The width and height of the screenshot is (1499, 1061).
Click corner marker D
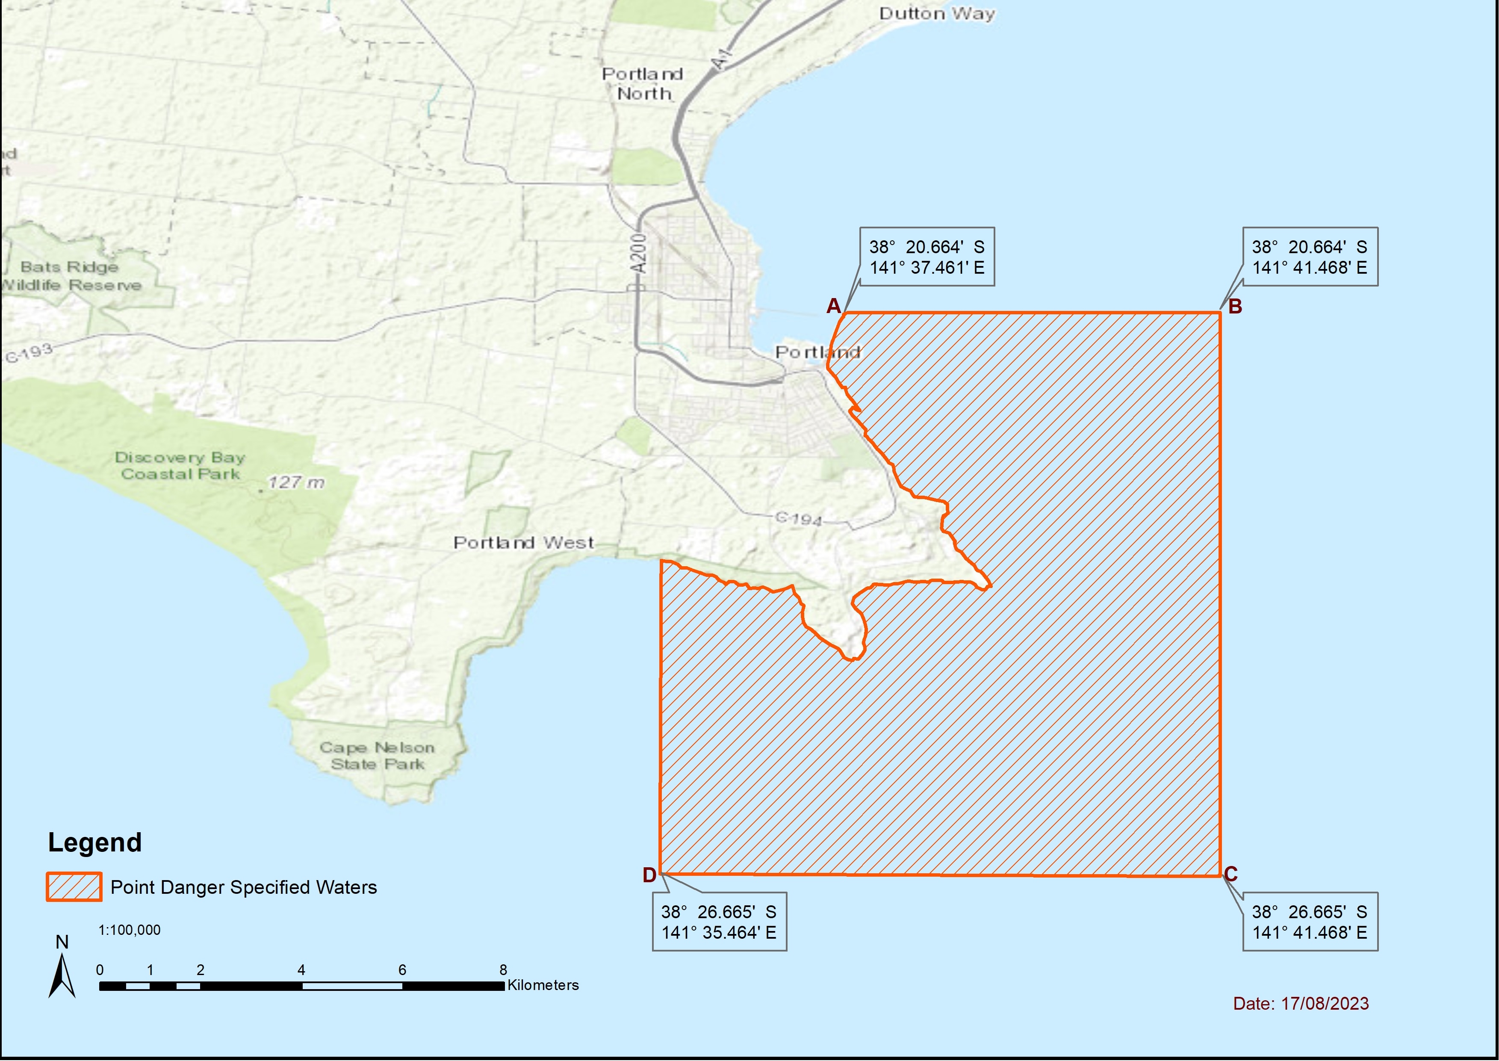(649, 875)
